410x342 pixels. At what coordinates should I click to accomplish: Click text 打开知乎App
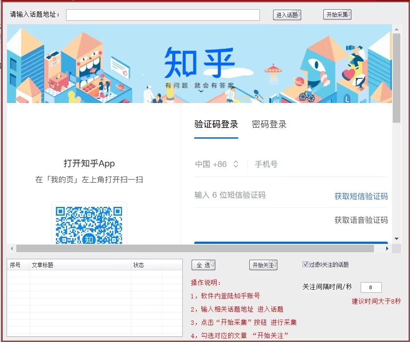[89, 164]
